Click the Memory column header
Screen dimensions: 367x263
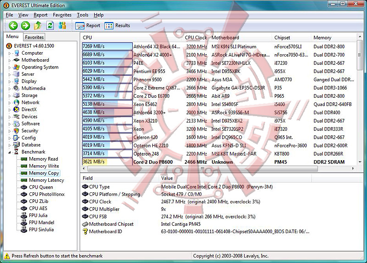click(334, 38)
